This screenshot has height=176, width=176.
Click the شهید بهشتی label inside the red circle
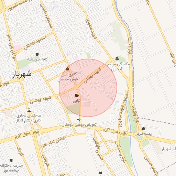pyautogui.click(x=93, y=76)
